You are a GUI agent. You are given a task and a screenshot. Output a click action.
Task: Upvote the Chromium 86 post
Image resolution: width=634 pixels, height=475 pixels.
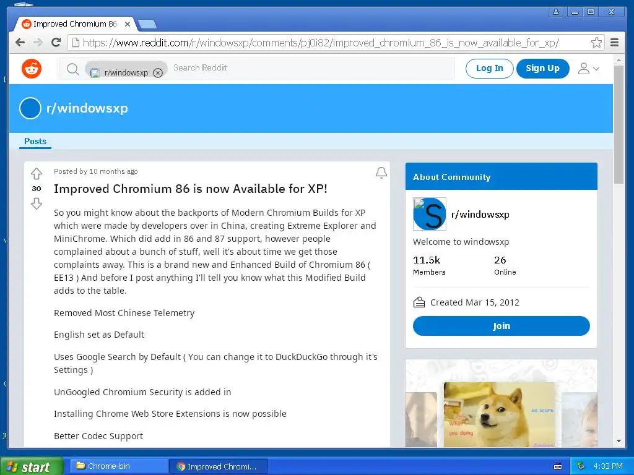37,174
